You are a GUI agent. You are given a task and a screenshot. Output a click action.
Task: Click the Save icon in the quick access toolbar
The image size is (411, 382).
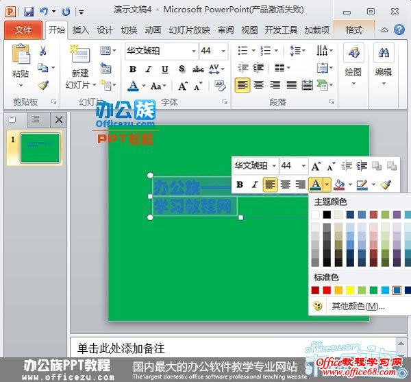(x=28, y=12)
